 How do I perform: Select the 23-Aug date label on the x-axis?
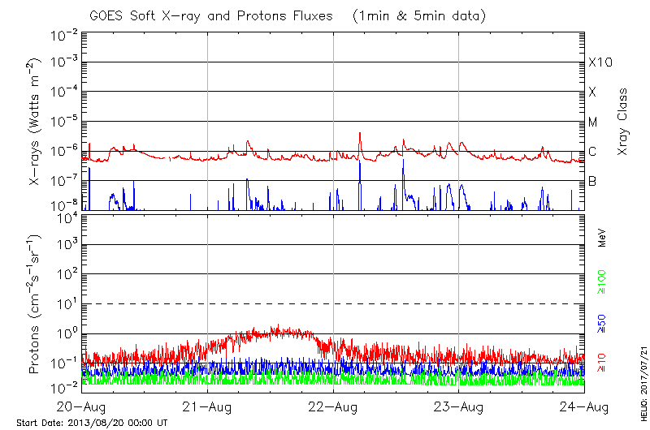click(x=458, y=406)
